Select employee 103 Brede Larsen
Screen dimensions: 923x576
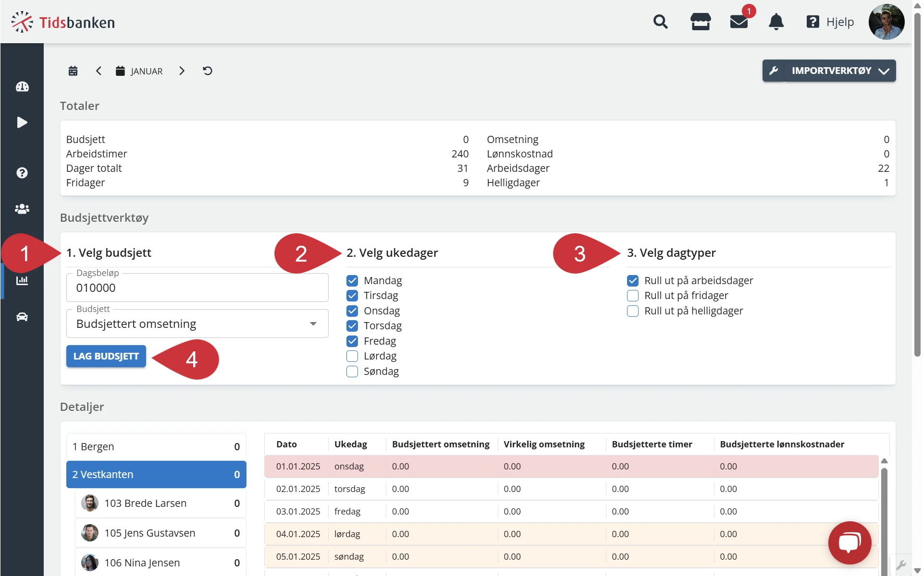(x=160, y=503)
